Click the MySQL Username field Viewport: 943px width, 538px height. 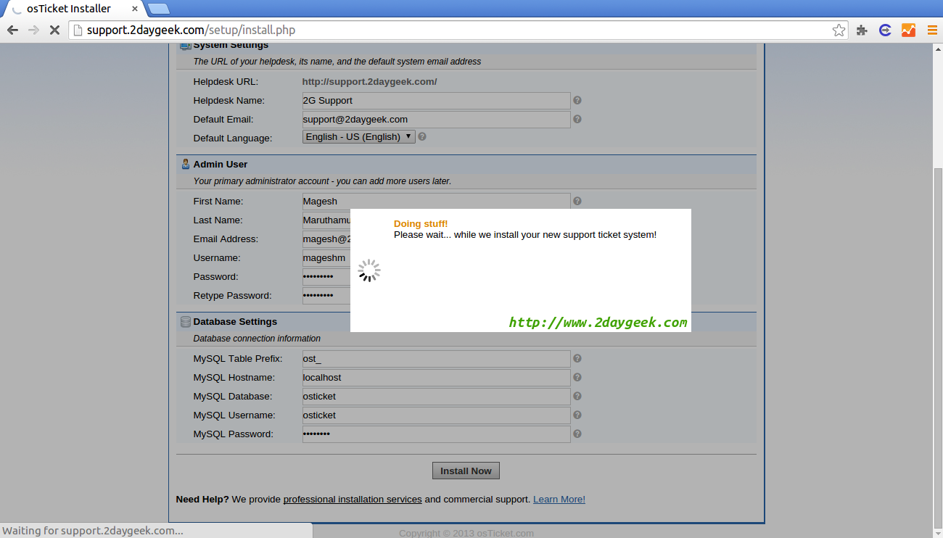pyautogui.click(x=437, y=415)
